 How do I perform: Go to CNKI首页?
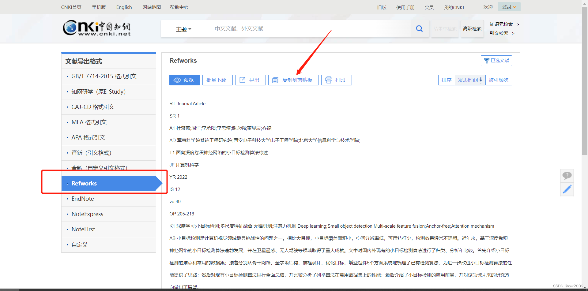click(71, 7)
